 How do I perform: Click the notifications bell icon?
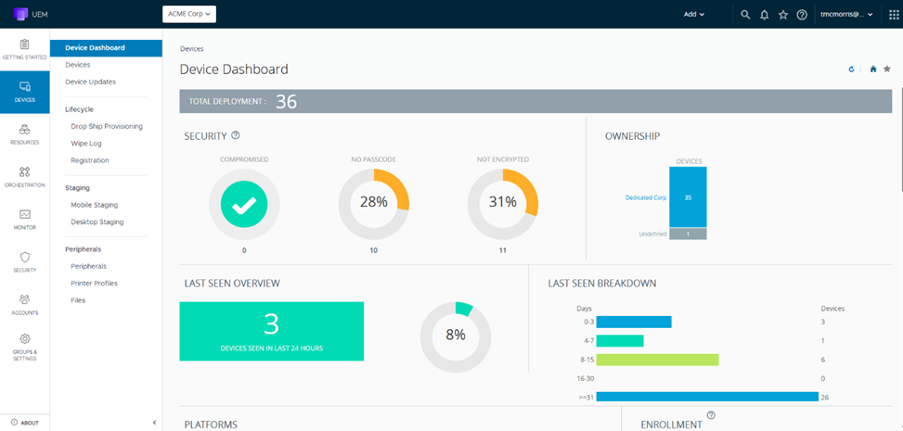(765, 15)
